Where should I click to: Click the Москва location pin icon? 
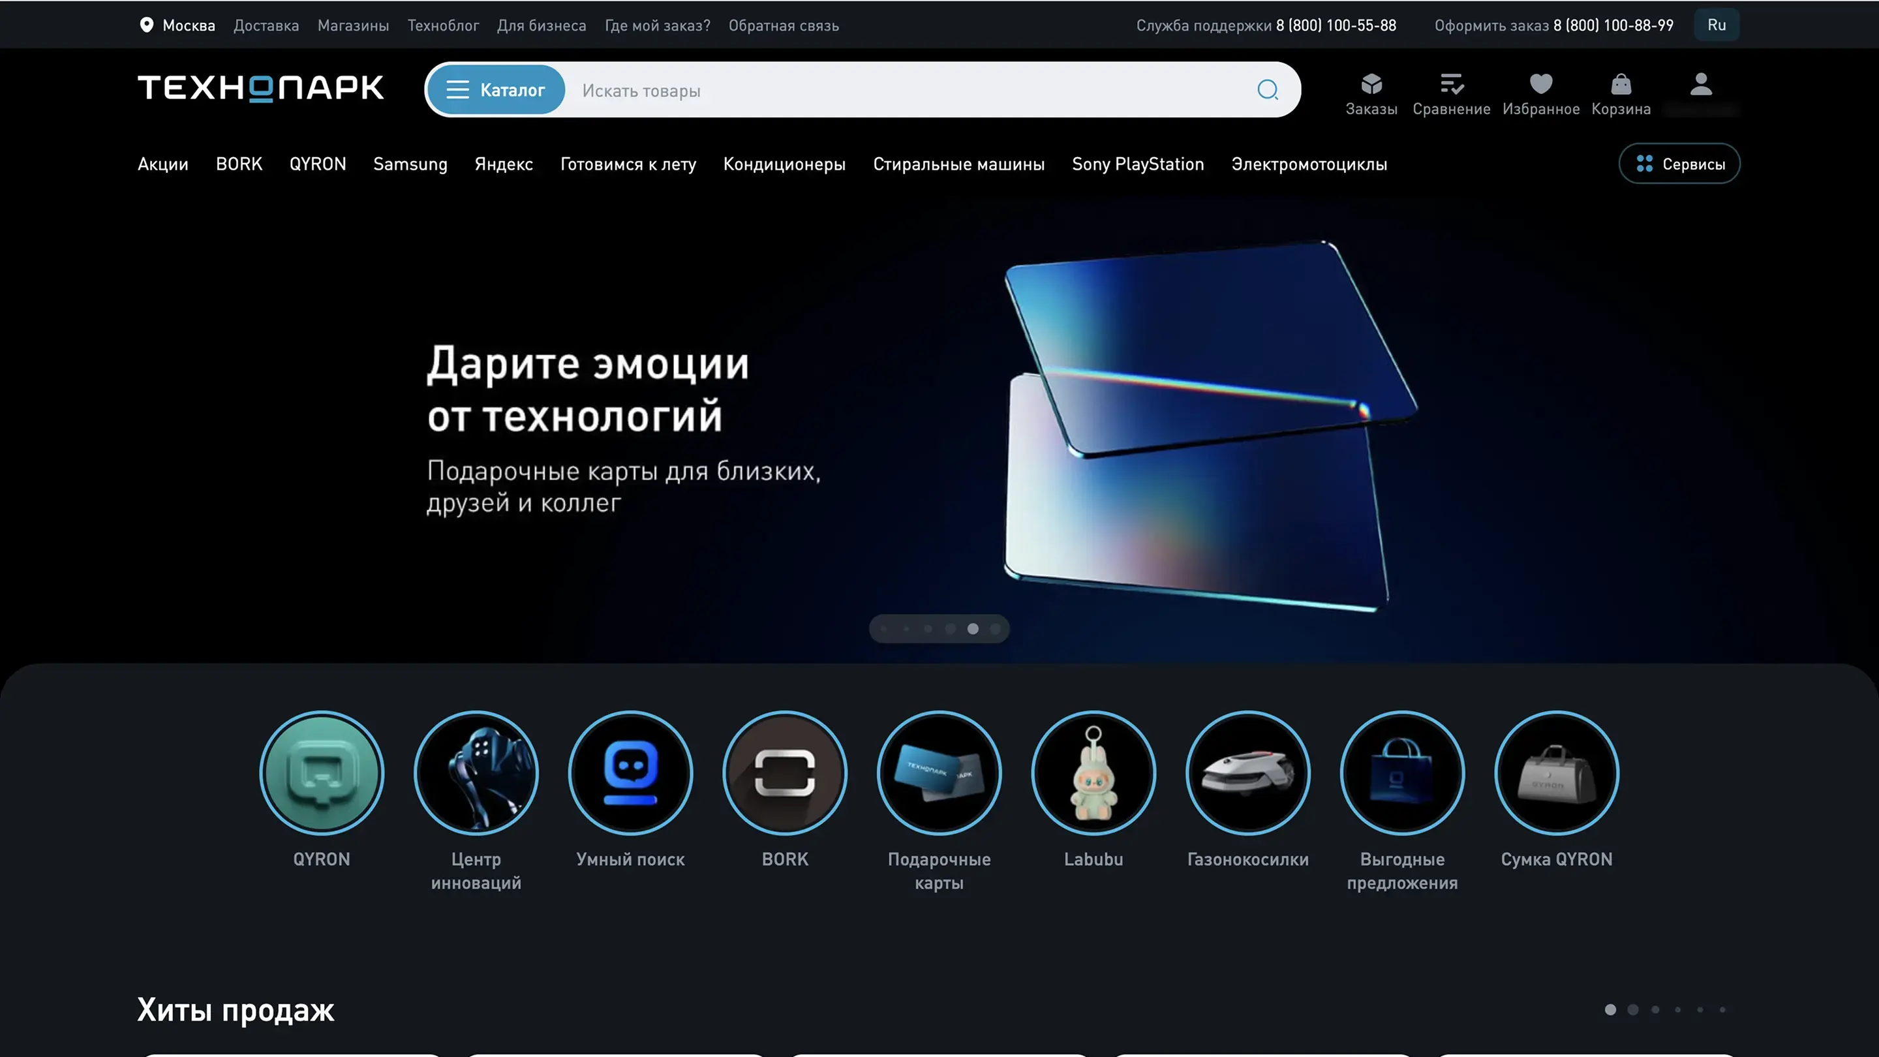[x=147, y=25]
